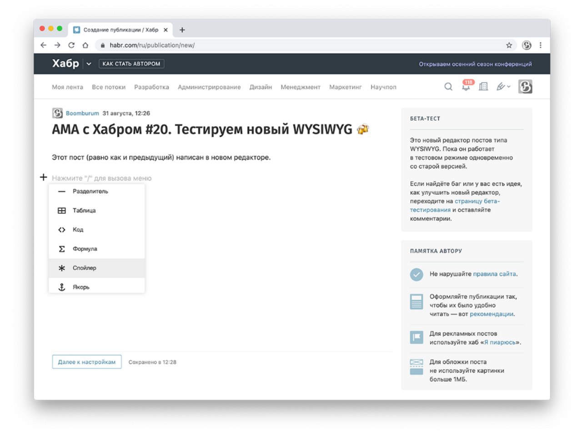Screen dimensions: 582x431
Task: Select the Формула sigma icon
Action: (x=62, y=249)
